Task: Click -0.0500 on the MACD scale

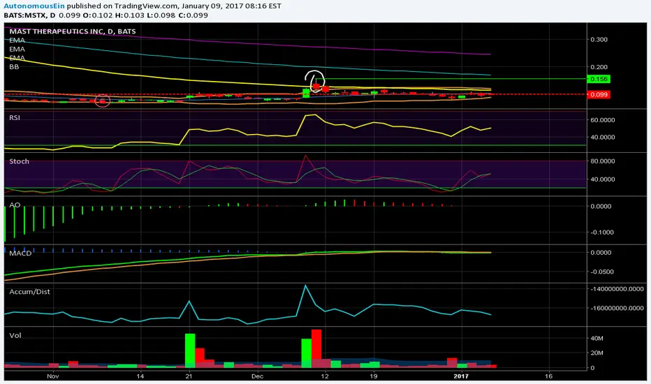Action: click(602, 272)
